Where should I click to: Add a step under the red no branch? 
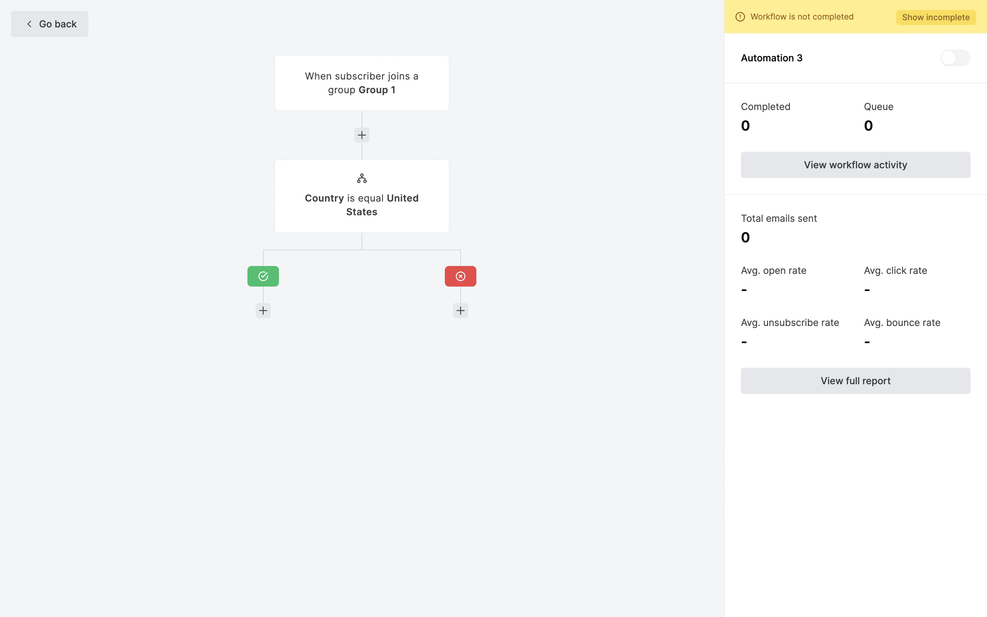pyautogui.click(x=461, y=311)
